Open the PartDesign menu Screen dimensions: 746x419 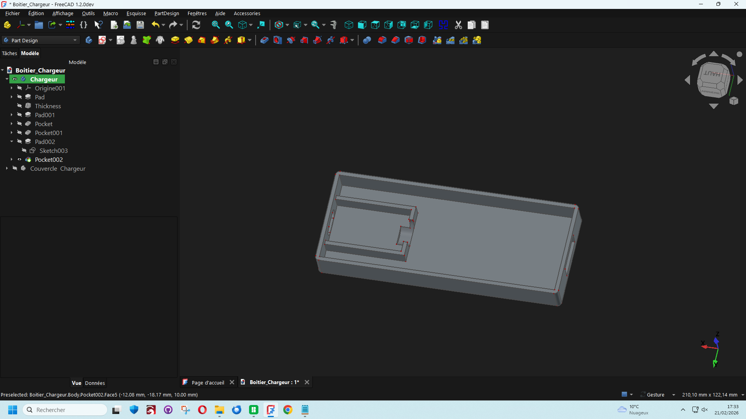(x=166, y=13)
